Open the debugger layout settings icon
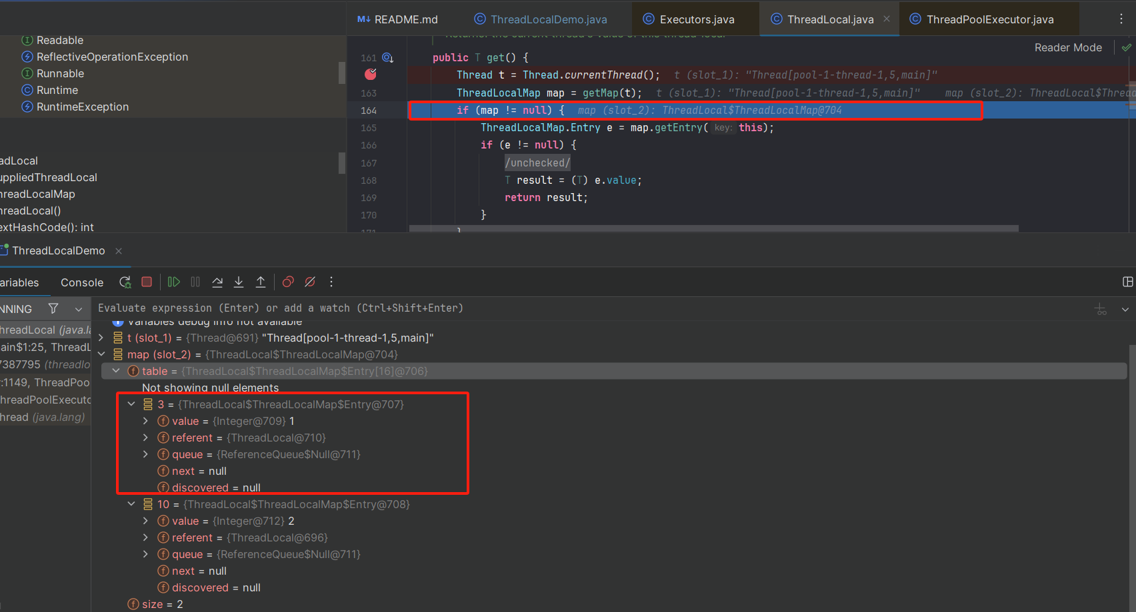Viewport: 1136px width, 612px height. 1128,282
